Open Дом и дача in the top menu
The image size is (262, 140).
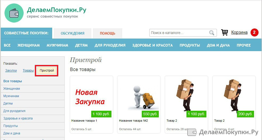[218, 45]
